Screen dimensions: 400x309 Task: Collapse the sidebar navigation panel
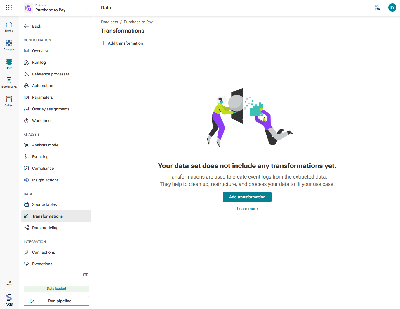click(86, 275)
